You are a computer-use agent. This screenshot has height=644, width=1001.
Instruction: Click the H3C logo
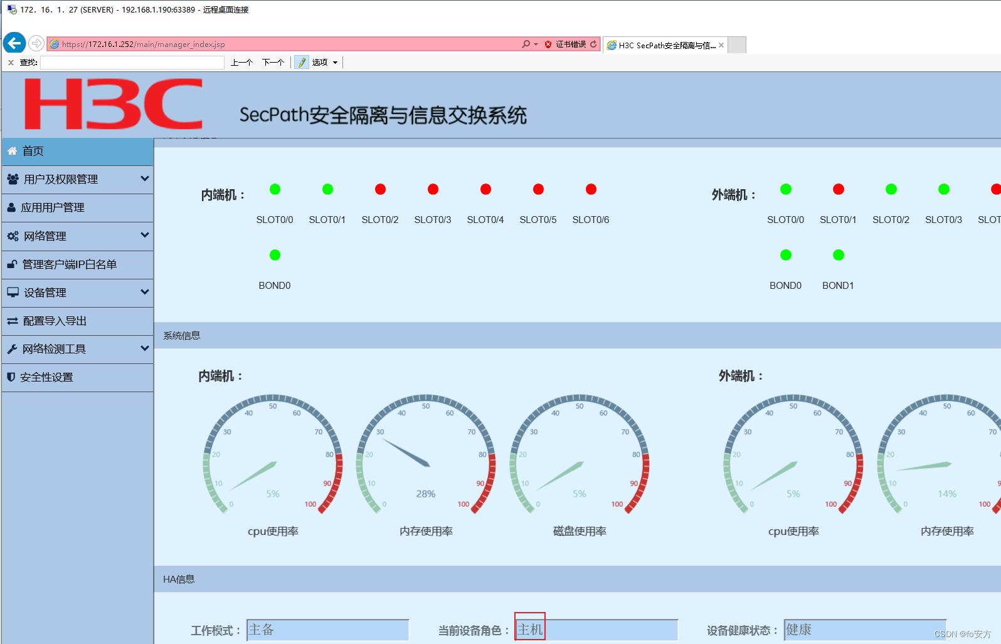coord(114,104)
